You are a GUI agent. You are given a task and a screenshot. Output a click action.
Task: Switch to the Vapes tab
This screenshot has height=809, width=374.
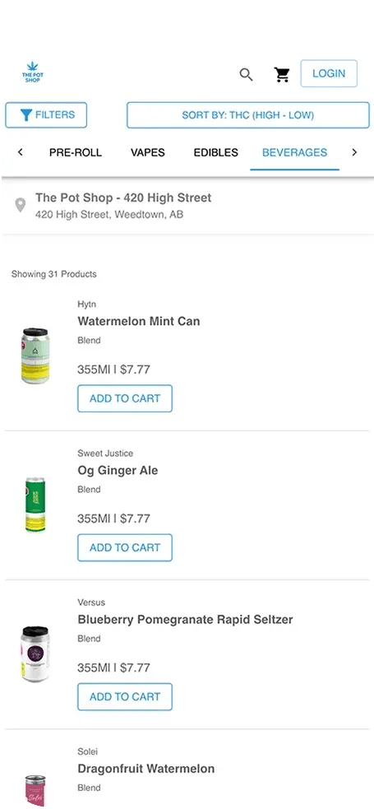pyautogui.click(x=148, y=153)
